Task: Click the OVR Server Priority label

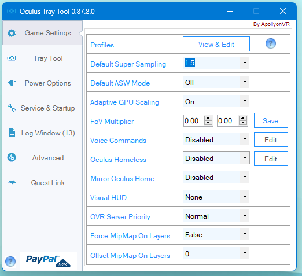Action: pos(120,217)
